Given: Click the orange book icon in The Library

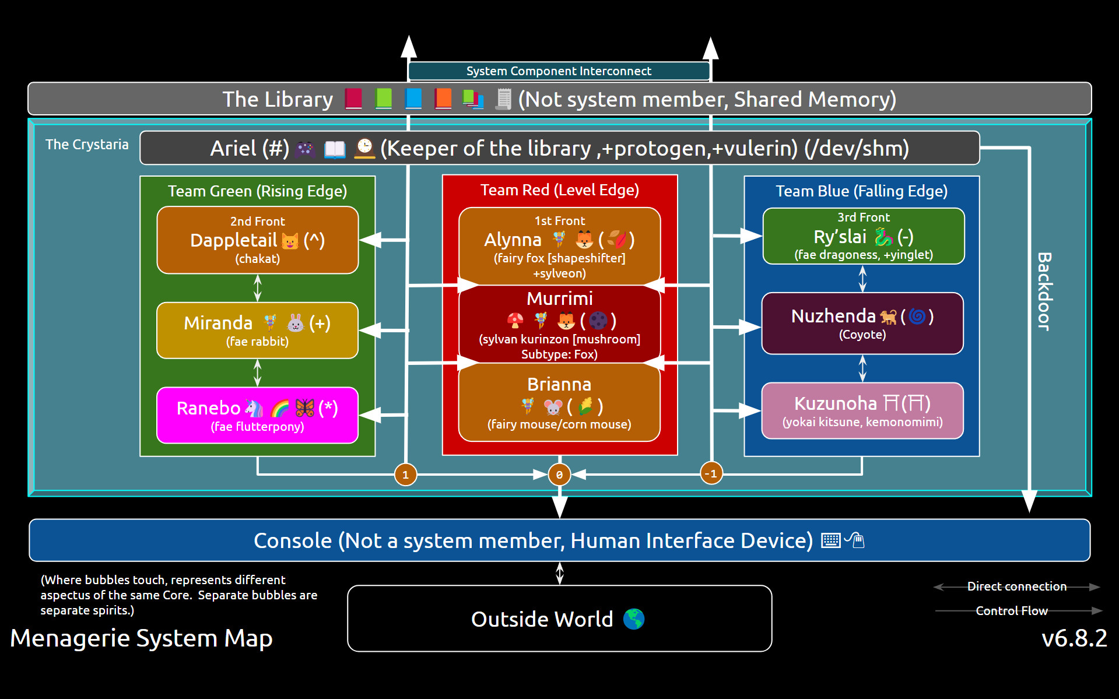Looking at the screenshot, I should pos(443,99).
